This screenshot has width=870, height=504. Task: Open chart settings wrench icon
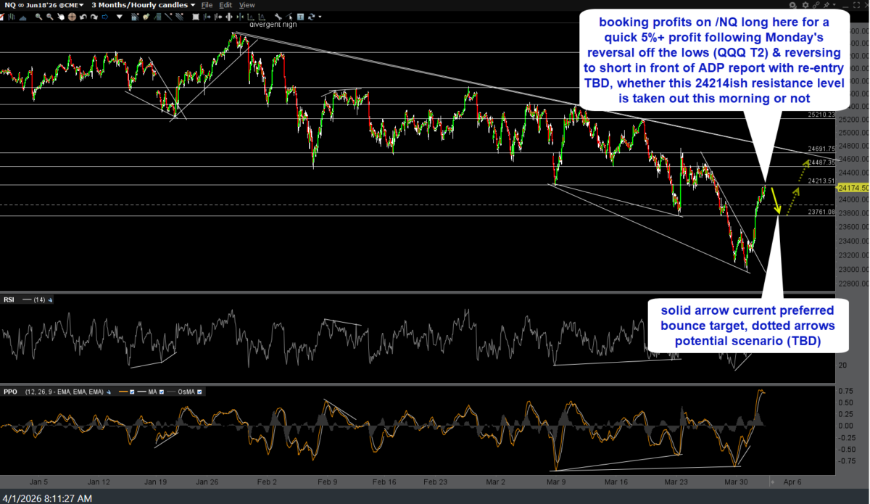[278, 16]
